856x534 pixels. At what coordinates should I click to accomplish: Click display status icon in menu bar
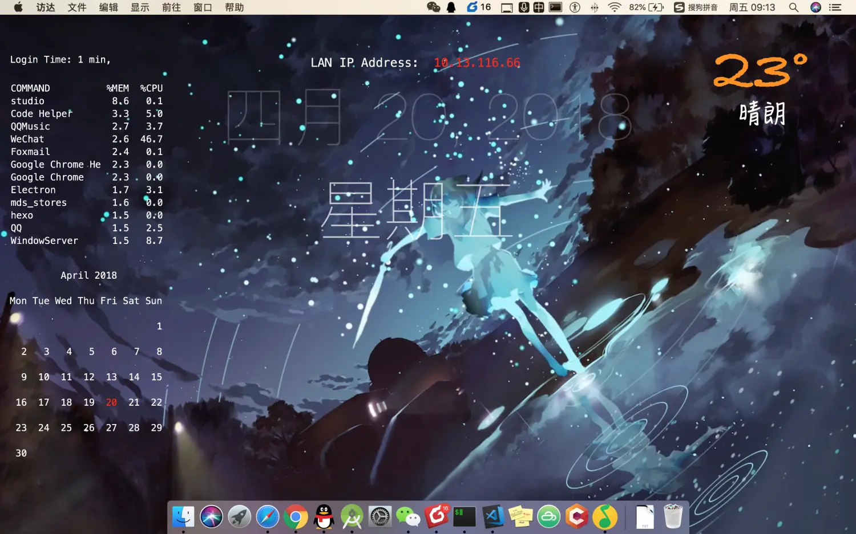[507, 7]
